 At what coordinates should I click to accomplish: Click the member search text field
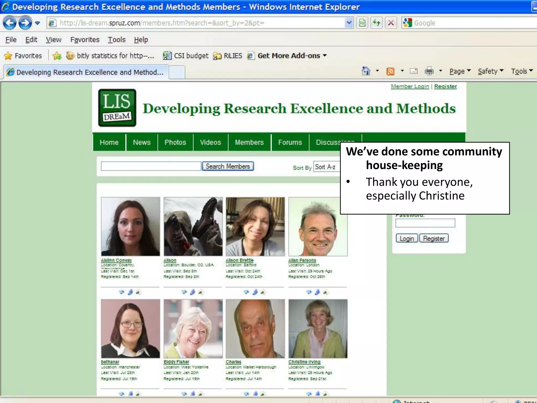(x=151, y=166)
